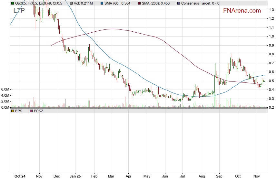Click the LTP ticker symbol label

[19, 10]
